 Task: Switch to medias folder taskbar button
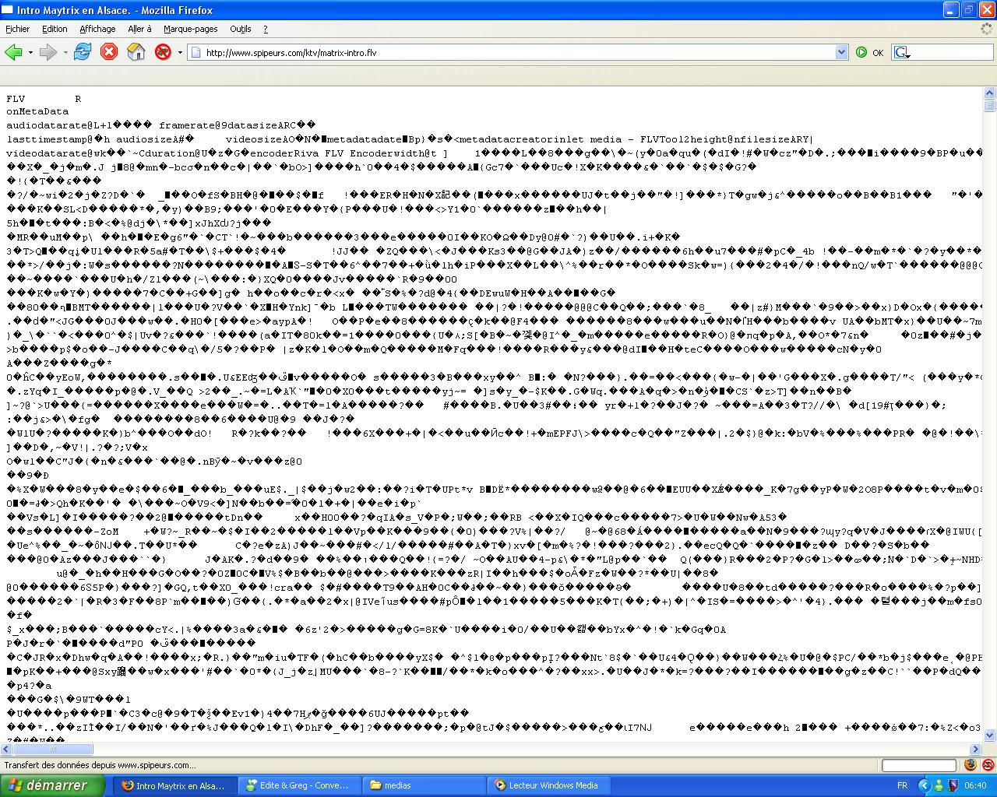tap(425, 785)
